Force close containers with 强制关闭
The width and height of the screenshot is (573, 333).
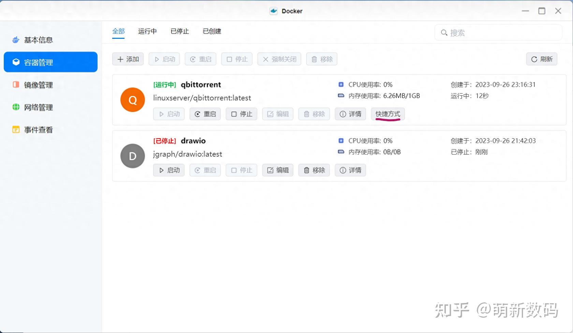click(279, 59)
